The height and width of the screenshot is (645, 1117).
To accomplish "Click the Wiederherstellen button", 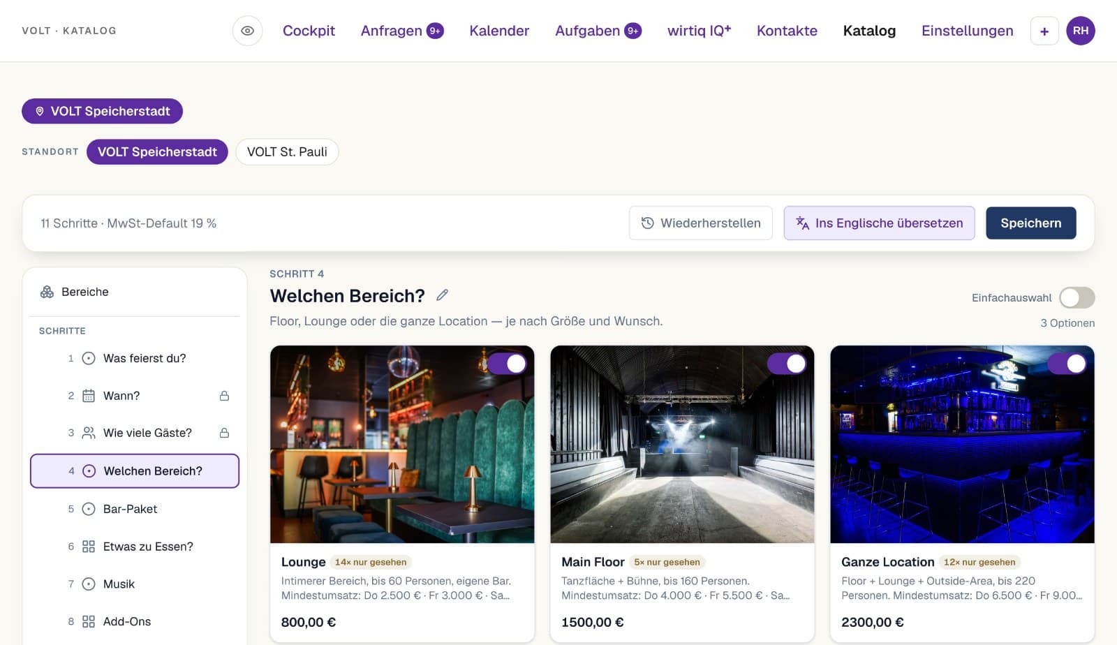I will point(700,223).
